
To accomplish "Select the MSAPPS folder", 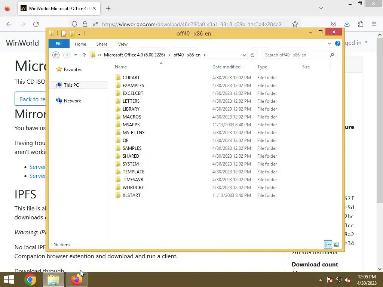I will coord(131,124).
